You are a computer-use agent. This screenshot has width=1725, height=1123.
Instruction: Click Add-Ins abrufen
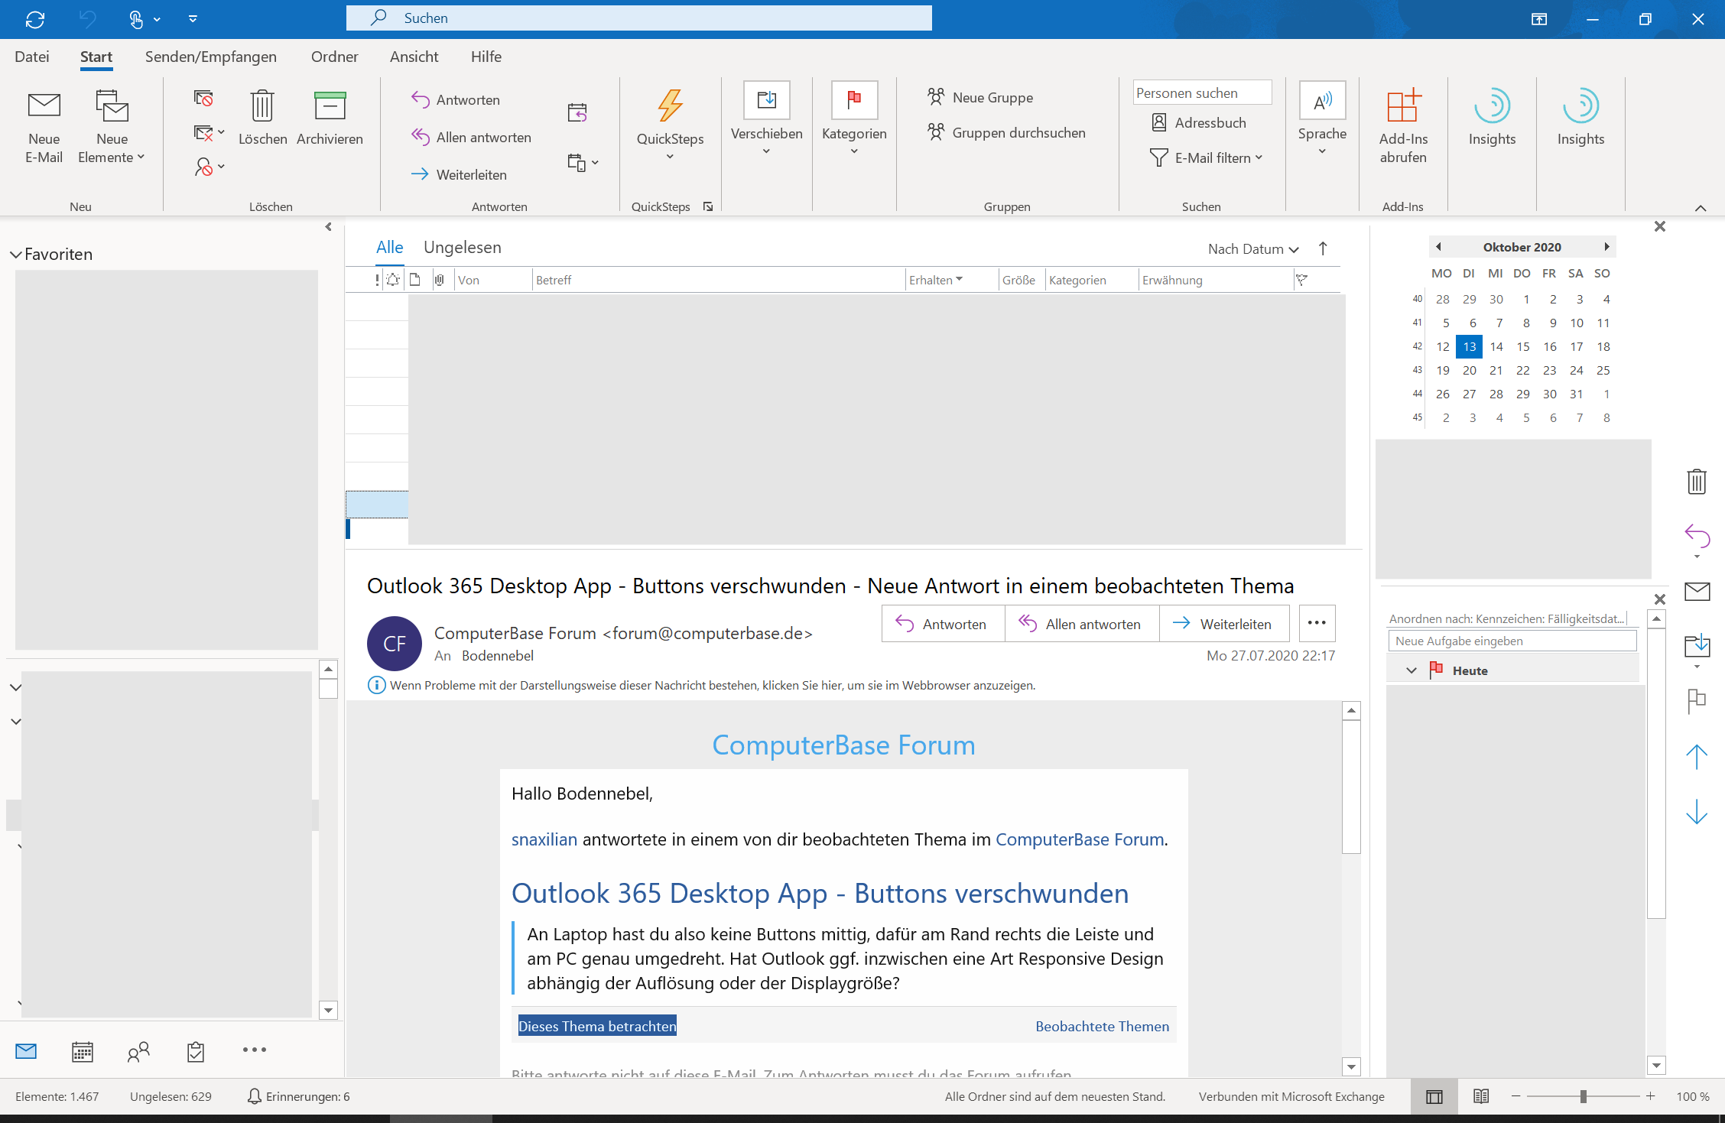tap(1403, 127)
